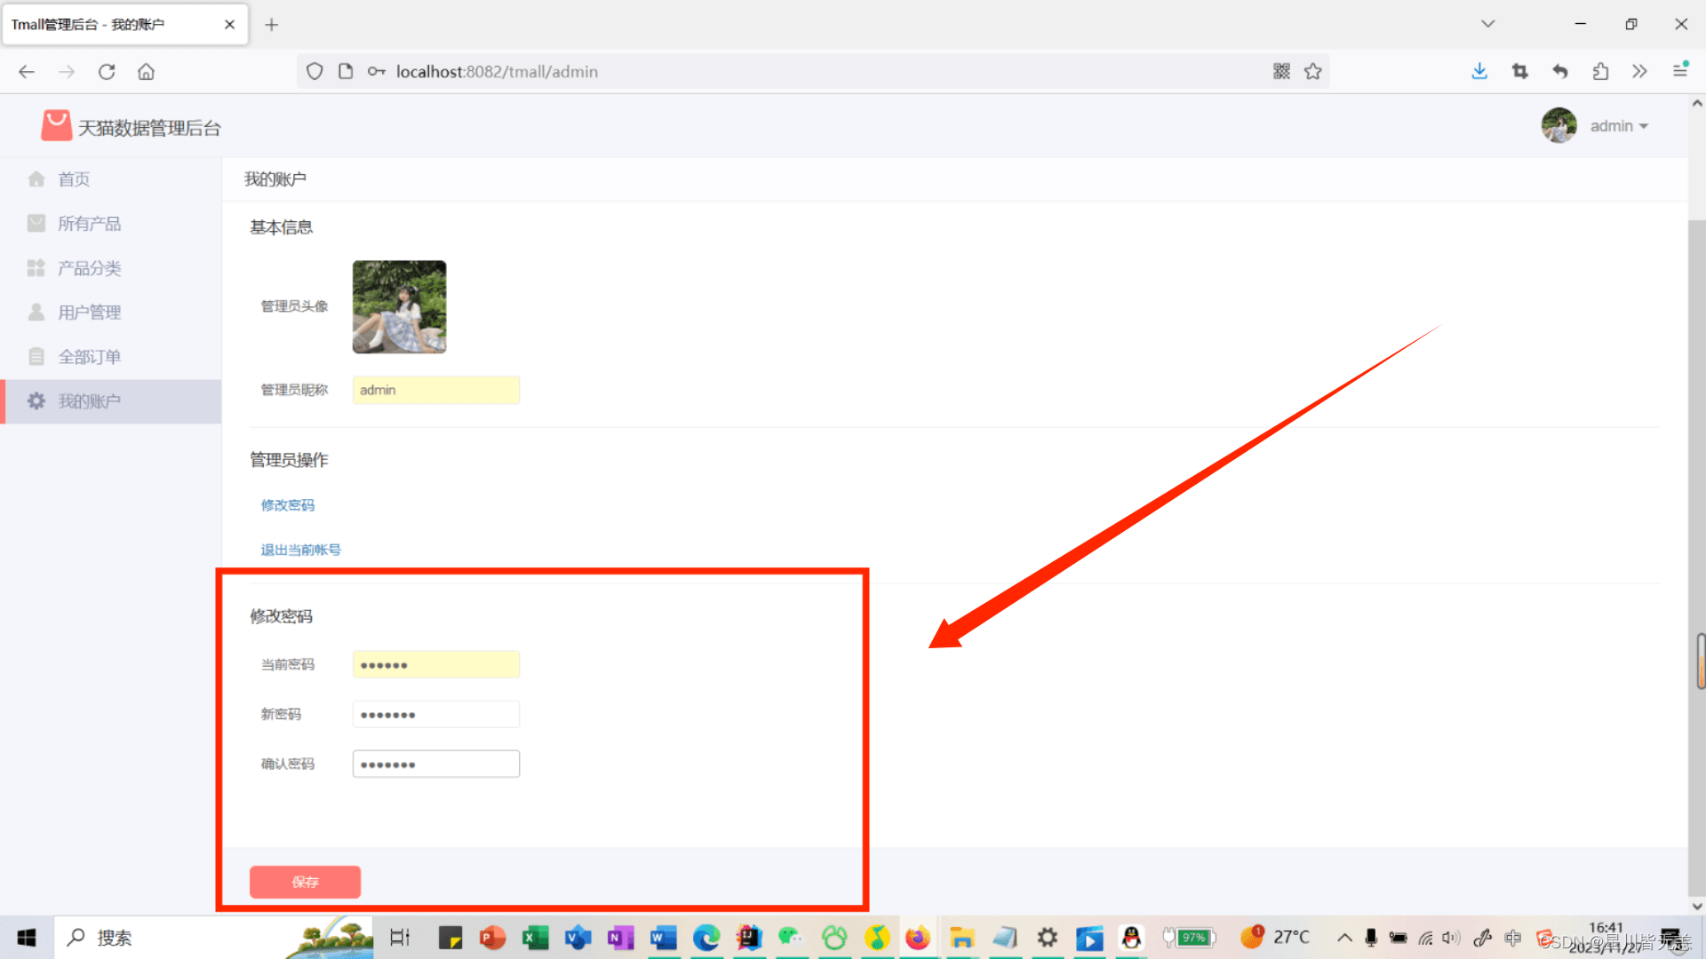The width and height of the screenshot is (1706, 959).
Task: Open Excel from taskbar
Action: [x=535, y=938]
